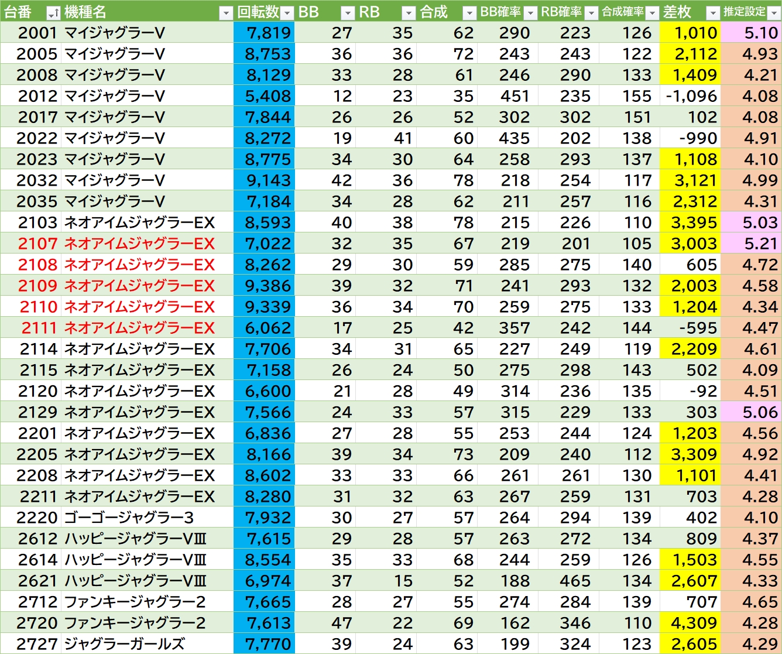Open the 差枚 column filter dropdown
Viewport: 782px width, 654px height.
click(713, 13)
